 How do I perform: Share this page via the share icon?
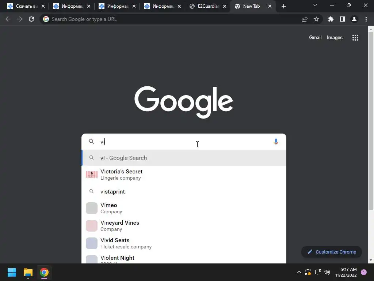pos(305,19)
